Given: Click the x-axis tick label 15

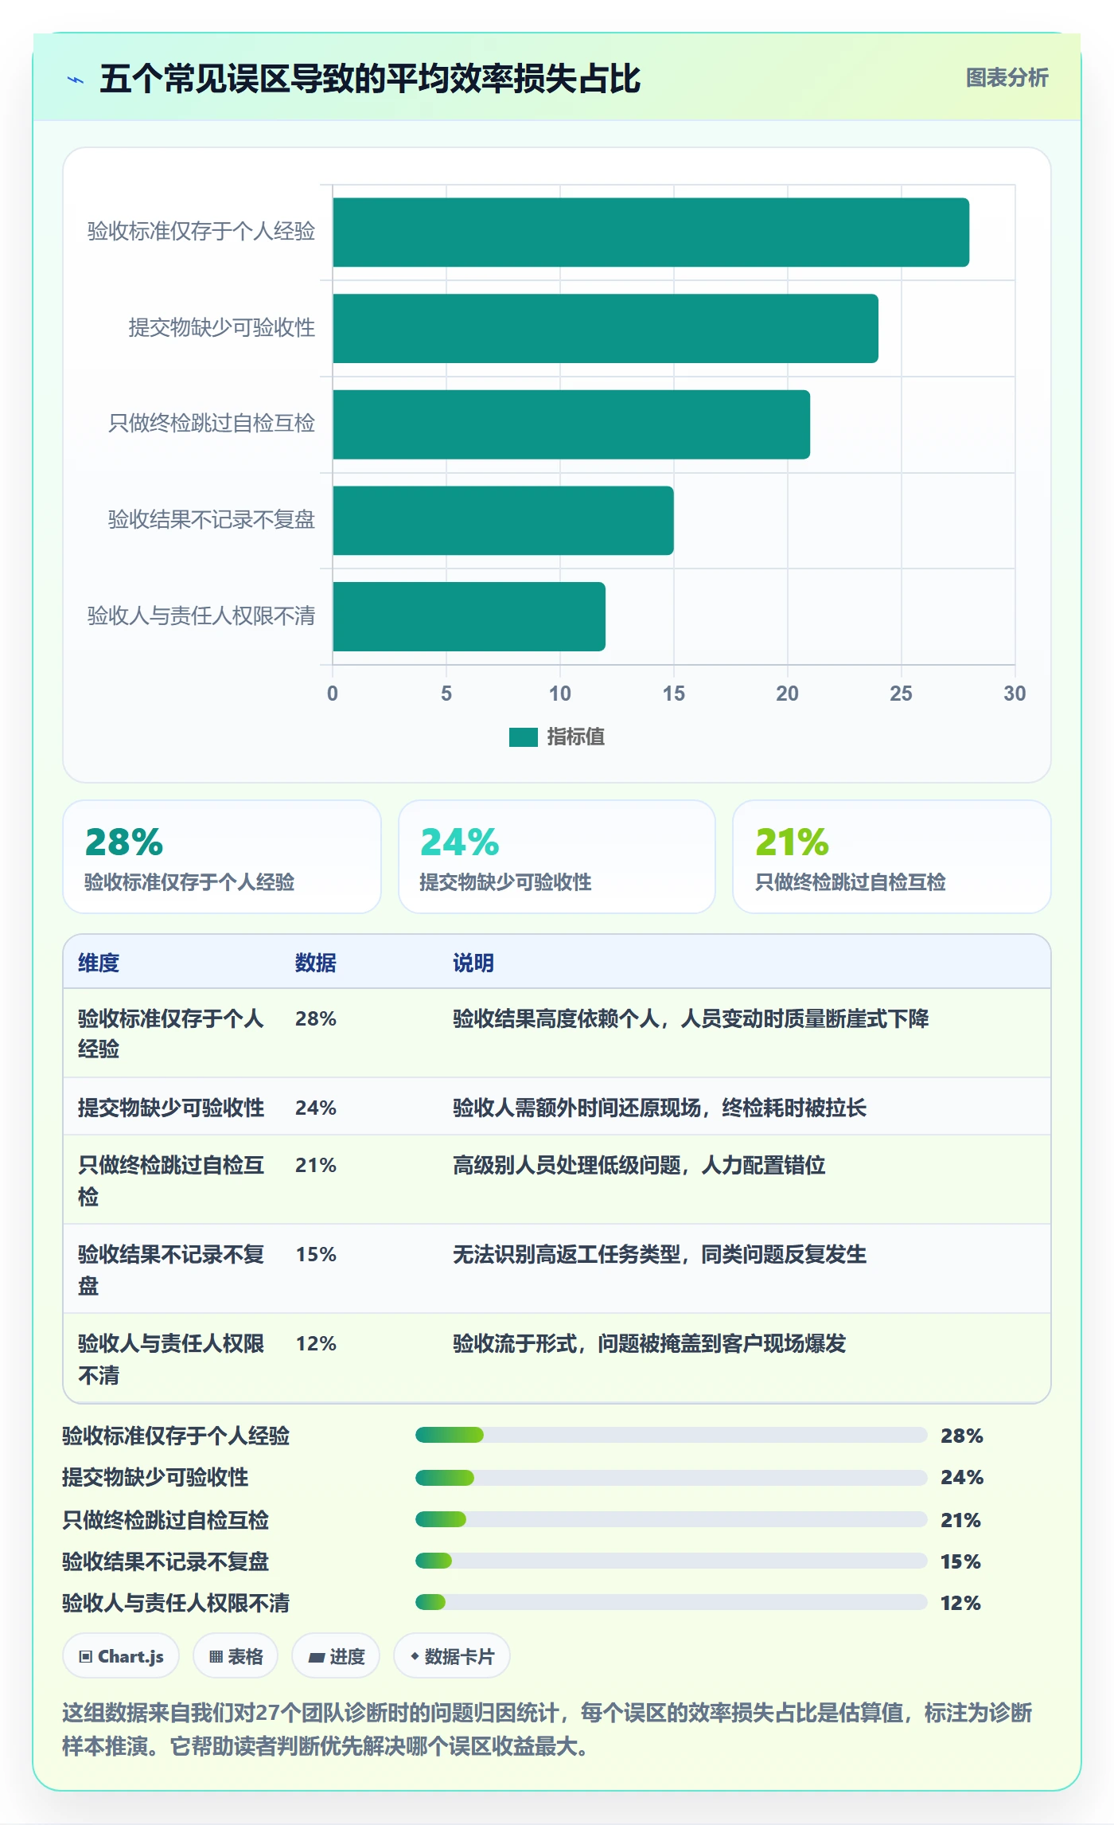Looking at the screenshot, I should [673, 694].
